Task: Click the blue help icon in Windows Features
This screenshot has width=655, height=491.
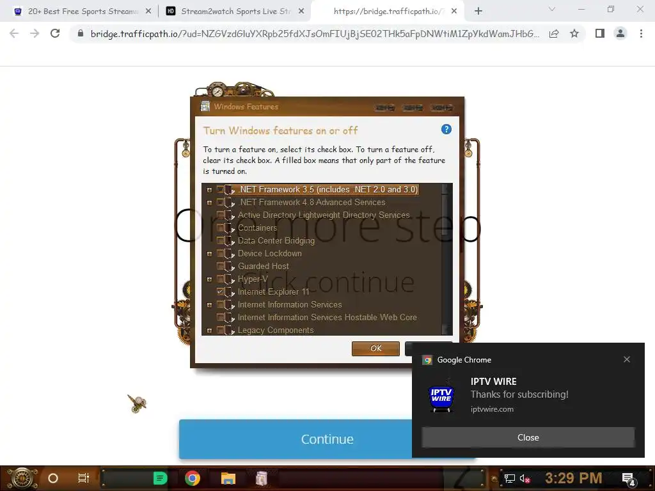Action: pyautogui.click(x=446, y=129)
